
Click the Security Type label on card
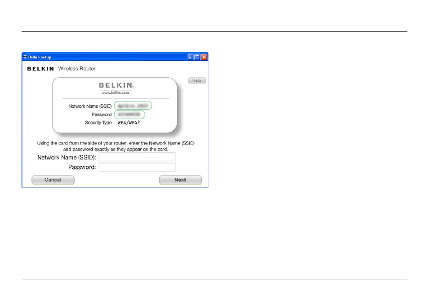click(x=98, y=123)
